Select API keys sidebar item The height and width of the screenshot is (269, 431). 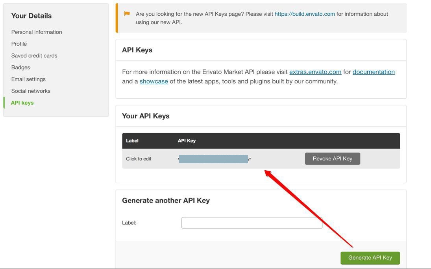[22, 103]
